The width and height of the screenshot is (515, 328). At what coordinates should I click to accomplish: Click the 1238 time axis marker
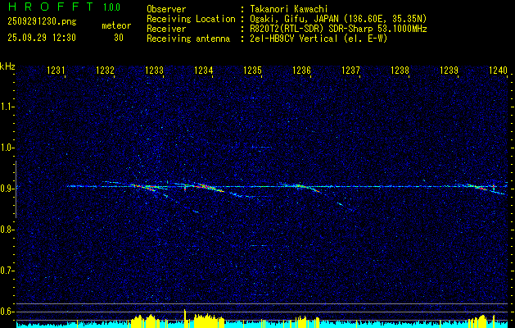tap(400, 71)
